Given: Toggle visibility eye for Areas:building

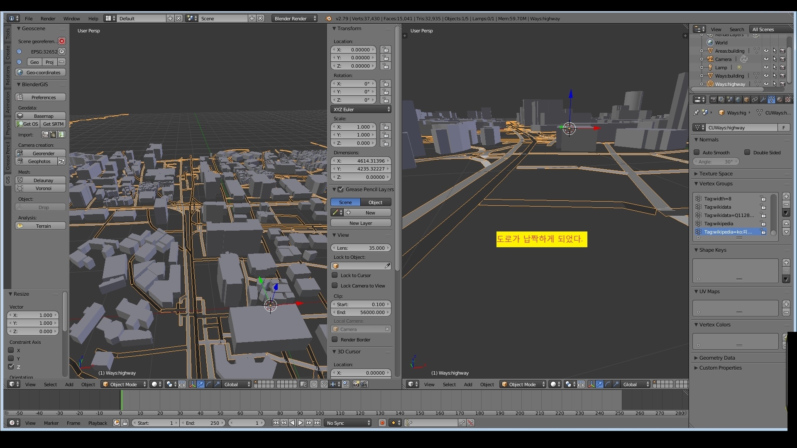Looking at the screenshot, I should tap(766, 51).
